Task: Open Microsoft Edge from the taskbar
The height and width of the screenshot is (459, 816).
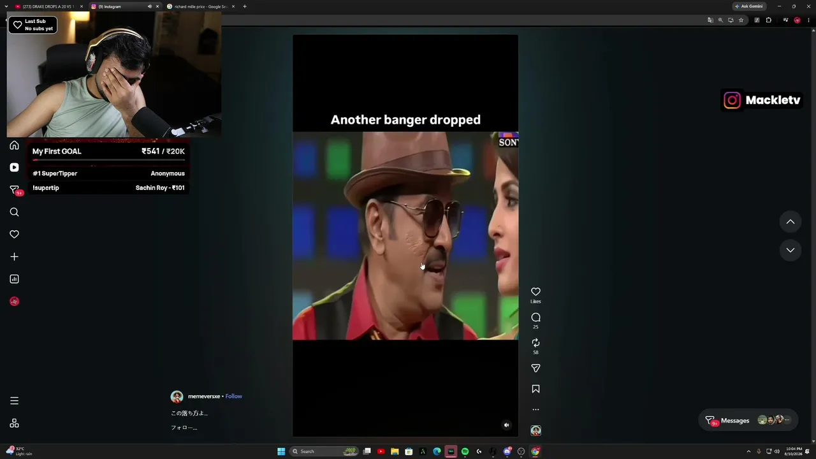Action: tap(437, 451)
